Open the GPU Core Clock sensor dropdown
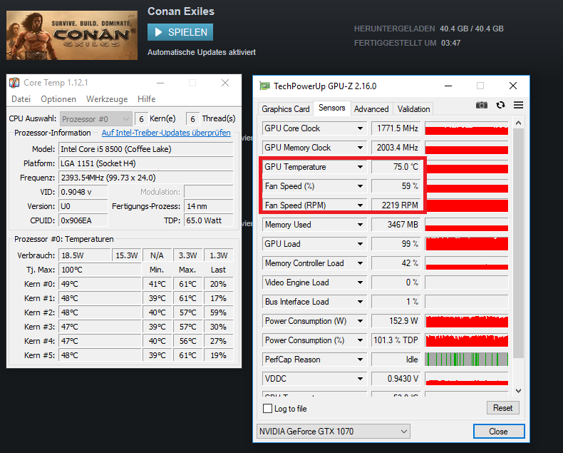Image resolution: width=563 pixels, height=453 pixels. [360, 128]
